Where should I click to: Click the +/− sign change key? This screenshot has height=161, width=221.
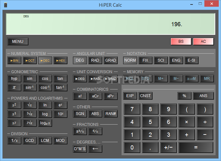pyautogui.click(x=169, y=147)
